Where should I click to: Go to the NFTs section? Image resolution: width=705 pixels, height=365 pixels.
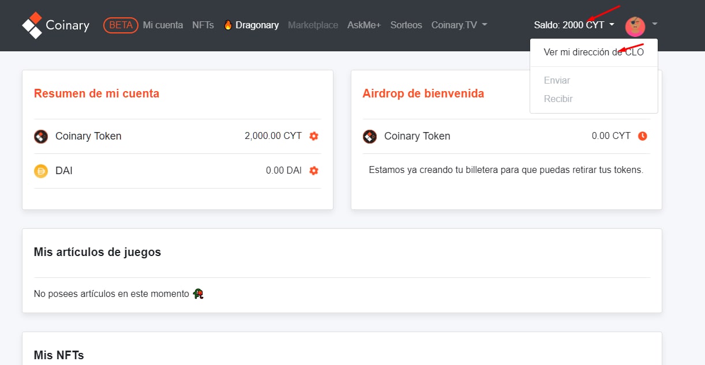point(203,25)
